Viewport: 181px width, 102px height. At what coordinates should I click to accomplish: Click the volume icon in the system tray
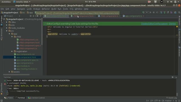171,2
